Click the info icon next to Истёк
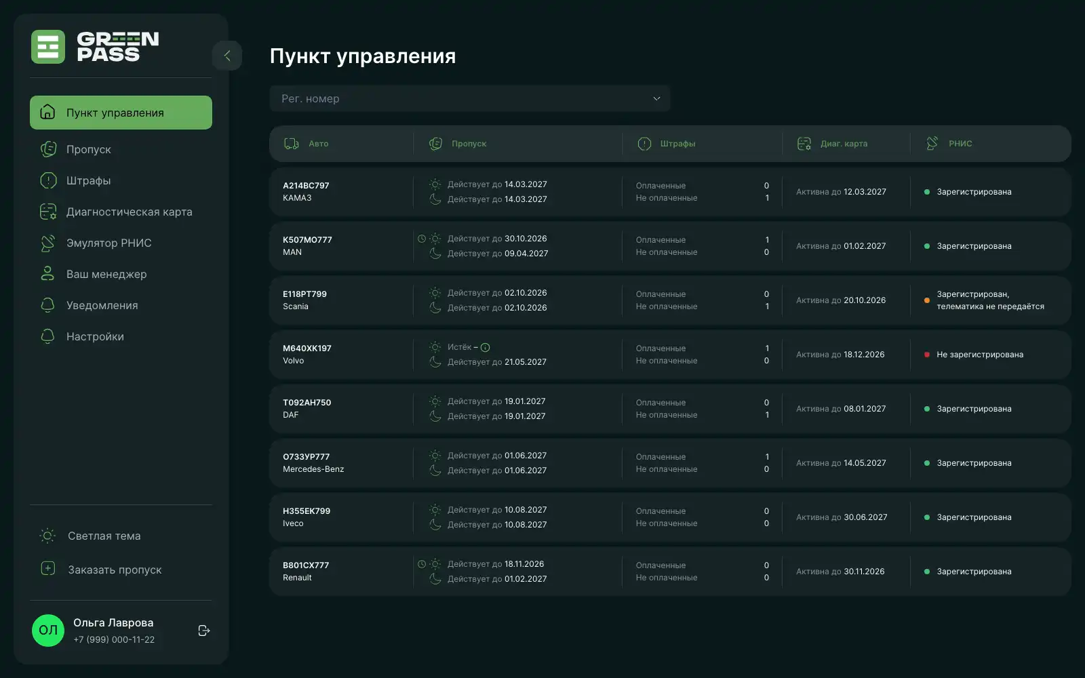The image size is (1085, 678). pos(485,347)
